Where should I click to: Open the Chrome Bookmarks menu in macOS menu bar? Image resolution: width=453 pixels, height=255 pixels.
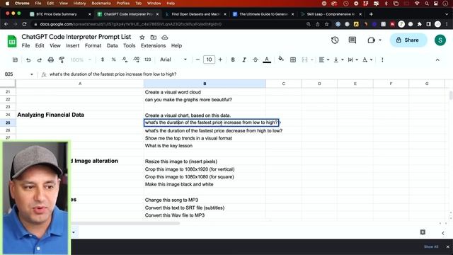(101, 3)
